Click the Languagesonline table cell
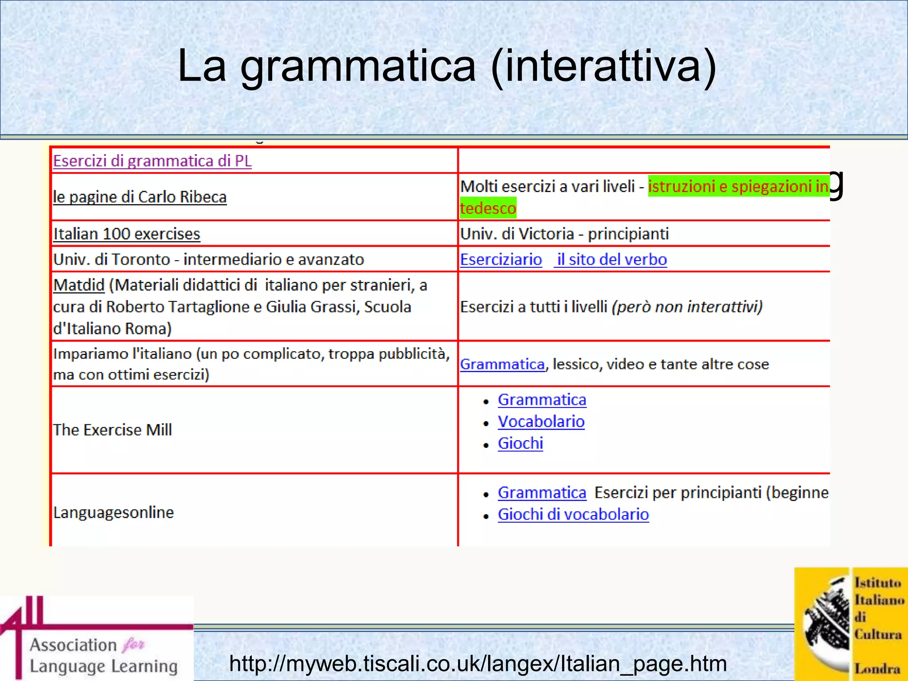The height and width of the screenshot is (681, 908). (113, 513)
